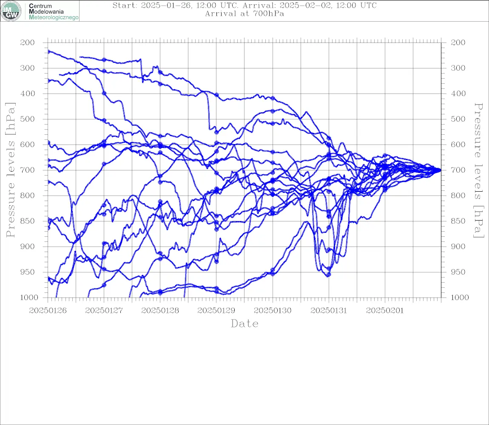Image resolution: width=489 pixels, height=425 pixels.
Task: Click the 20250201 date axis label
Action: click(385, 311)
